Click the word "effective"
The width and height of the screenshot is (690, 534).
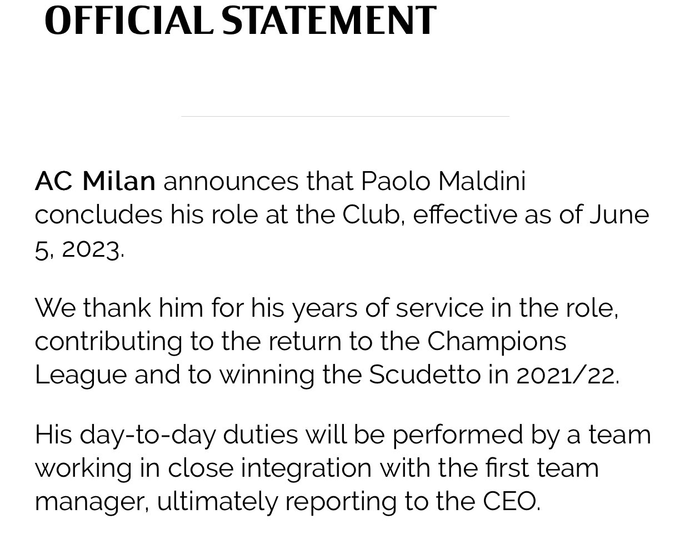click(464, 214)
